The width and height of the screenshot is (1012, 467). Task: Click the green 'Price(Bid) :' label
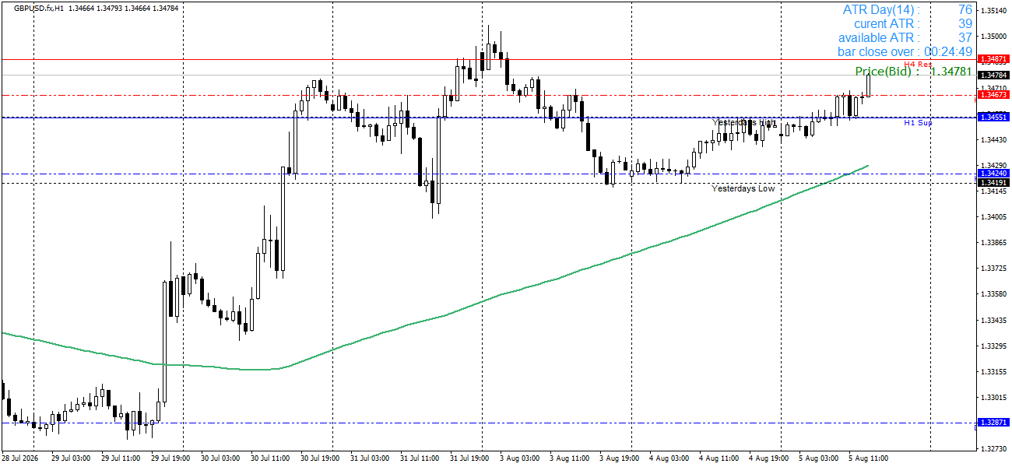[887, 72]
